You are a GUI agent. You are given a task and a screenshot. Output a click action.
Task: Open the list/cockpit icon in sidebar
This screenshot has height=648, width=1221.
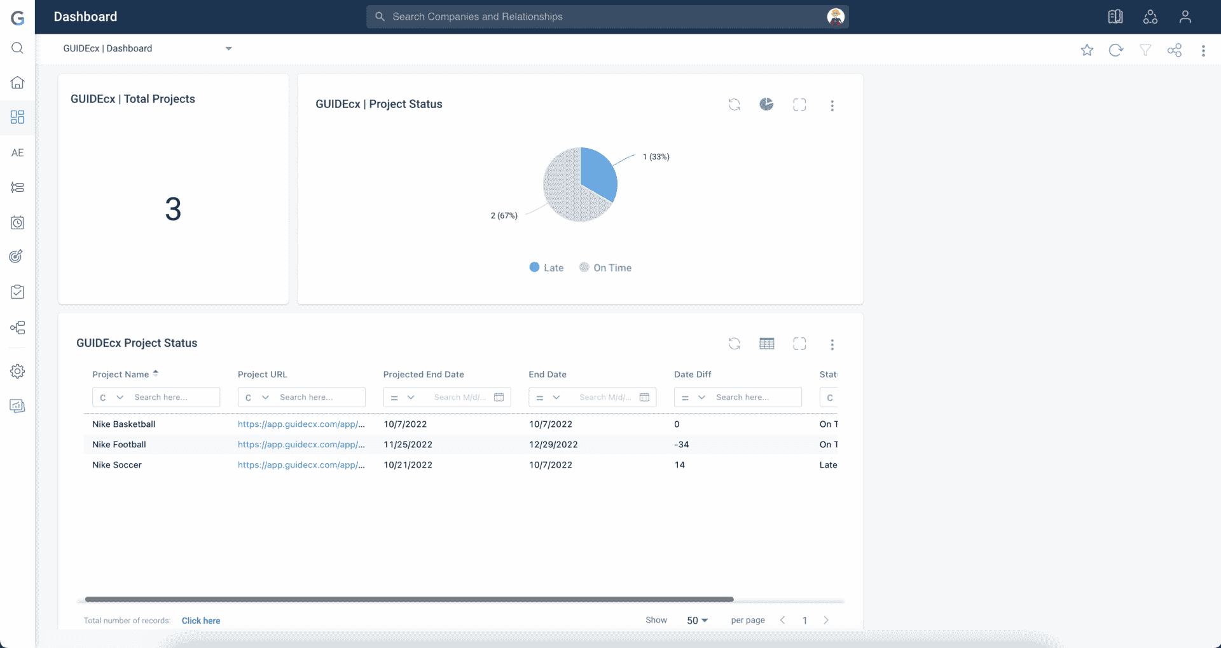point(18,187)
